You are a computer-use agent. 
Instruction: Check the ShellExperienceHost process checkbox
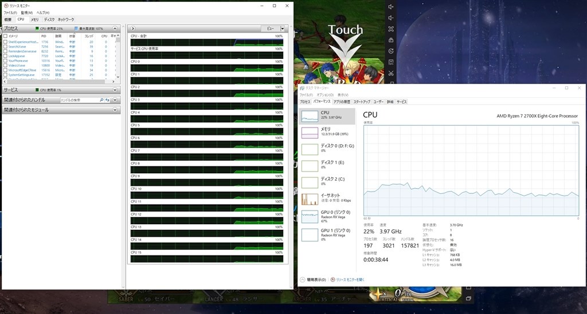6,42
